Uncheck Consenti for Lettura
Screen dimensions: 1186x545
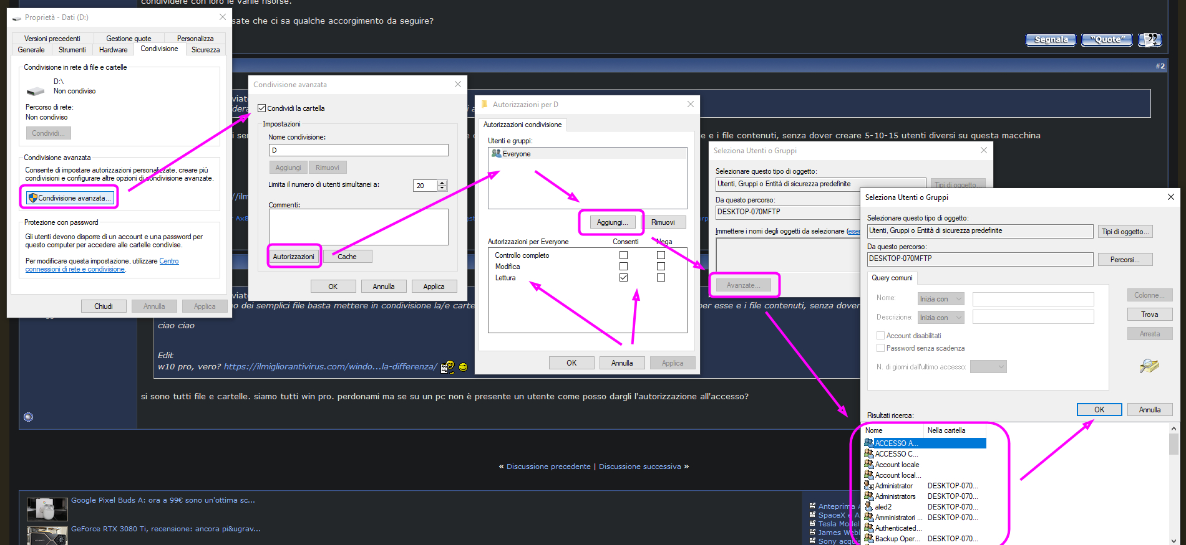[623, 278]
